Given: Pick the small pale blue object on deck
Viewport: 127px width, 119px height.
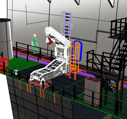Looking at the screenshot, I should coord(16,72).
